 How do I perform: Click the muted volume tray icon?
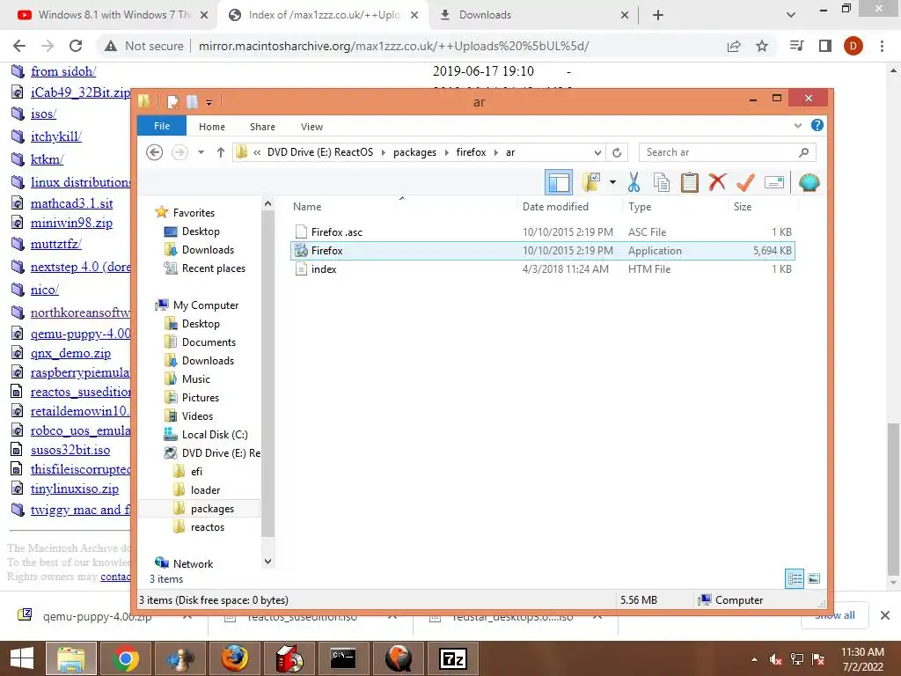776,660
